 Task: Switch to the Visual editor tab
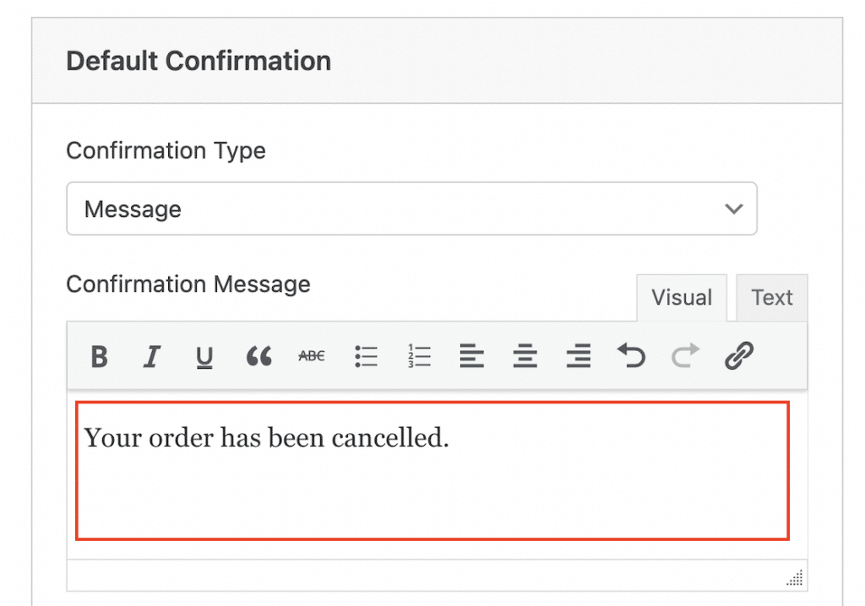pos(681,298)
